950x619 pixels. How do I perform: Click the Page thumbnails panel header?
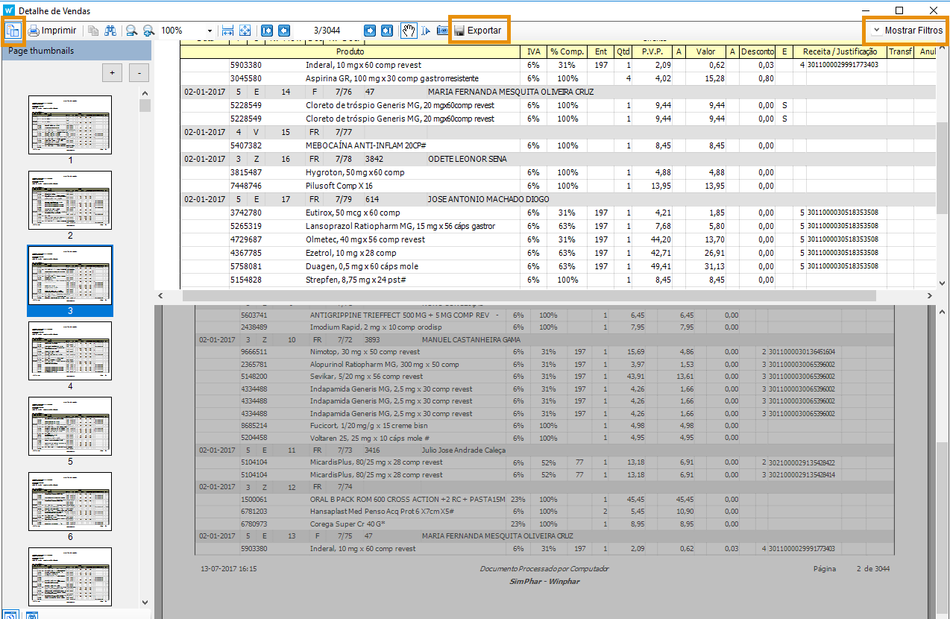coord(76,51)
